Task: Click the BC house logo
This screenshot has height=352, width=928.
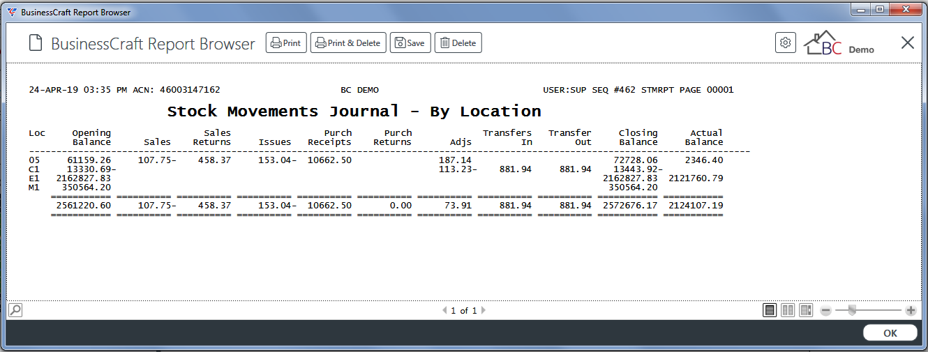Action: [x=823, y=43]
